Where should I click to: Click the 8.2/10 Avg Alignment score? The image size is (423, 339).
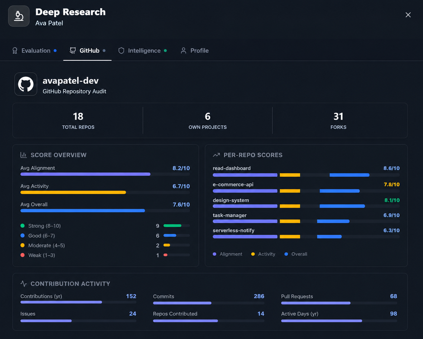coord(181,168)
